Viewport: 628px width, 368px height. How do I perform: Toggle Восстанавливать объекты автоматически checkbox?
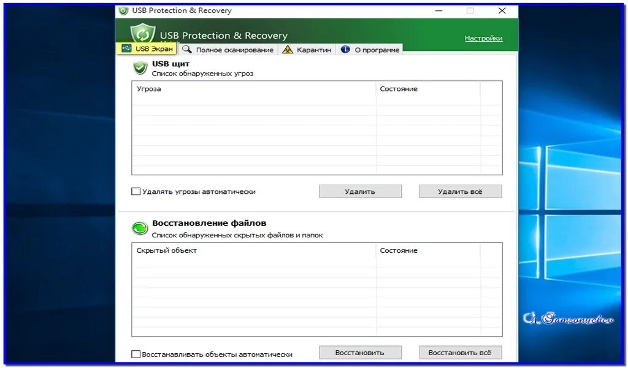coord(136,354)
